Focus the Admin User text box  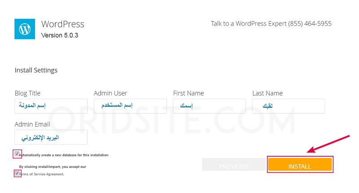tap(130, 106)
